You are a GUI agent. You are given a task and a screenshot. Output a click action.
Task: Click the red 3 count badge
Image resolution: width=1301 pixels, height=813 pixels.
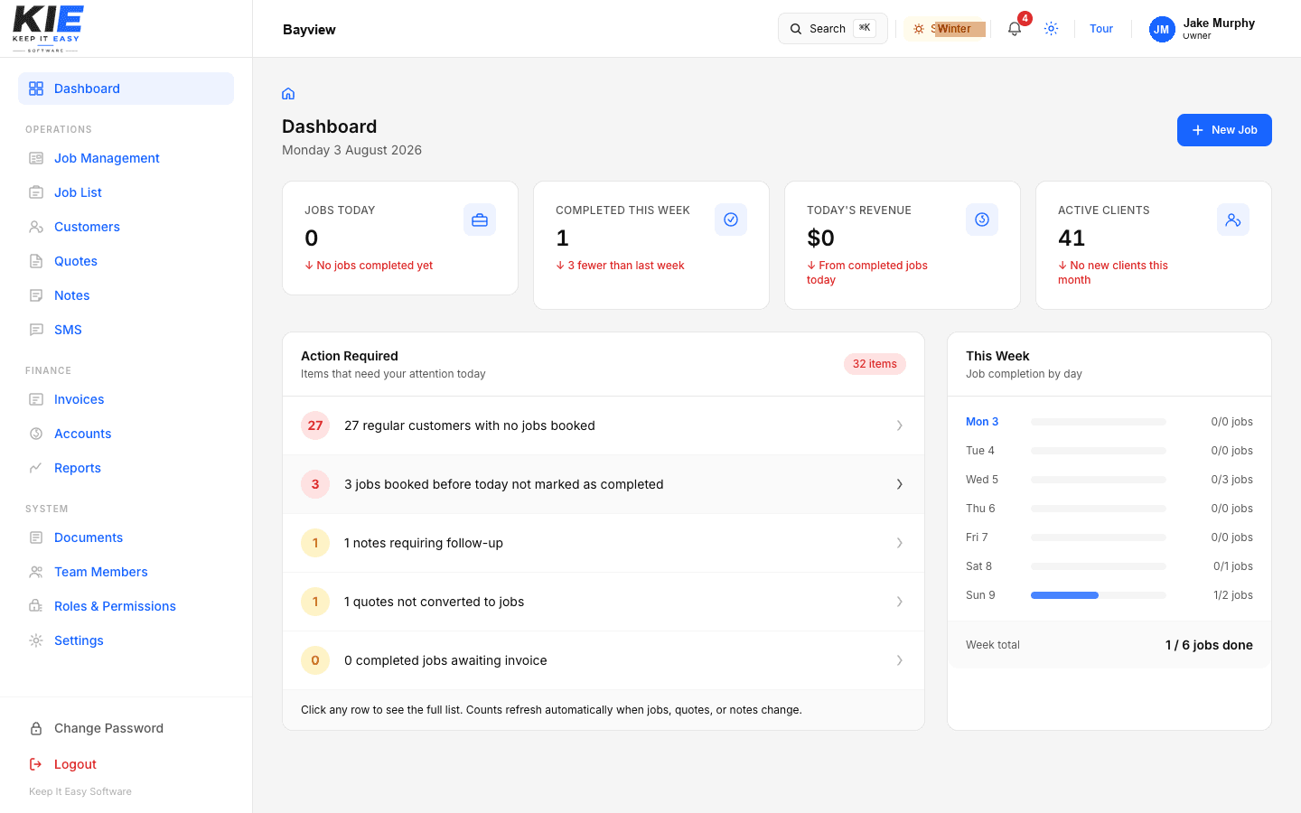pos(315,484)
